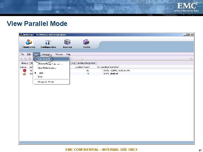Click the delete (X) toolbar icon
This screenshot has height=152, width=203.
(x=30, y=59)
